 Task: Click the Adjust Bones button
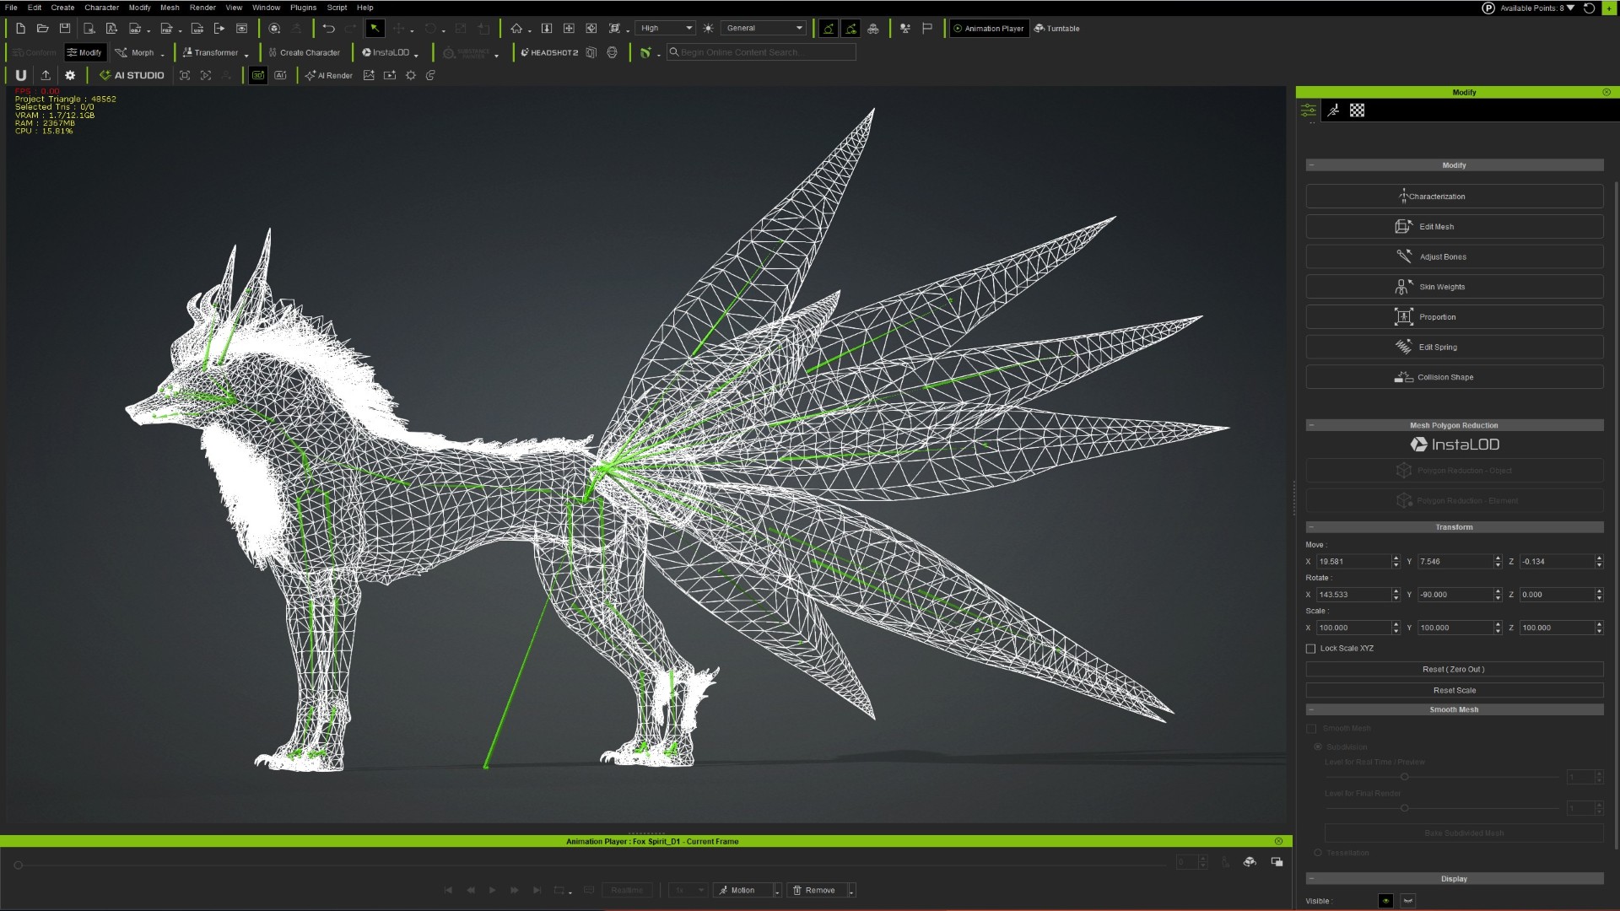tap(1455, 257)
